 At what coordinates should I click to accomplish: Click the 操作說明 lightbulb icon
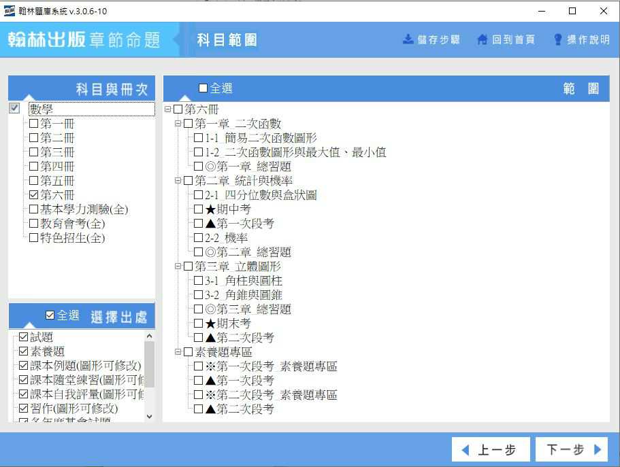[558, 39]
